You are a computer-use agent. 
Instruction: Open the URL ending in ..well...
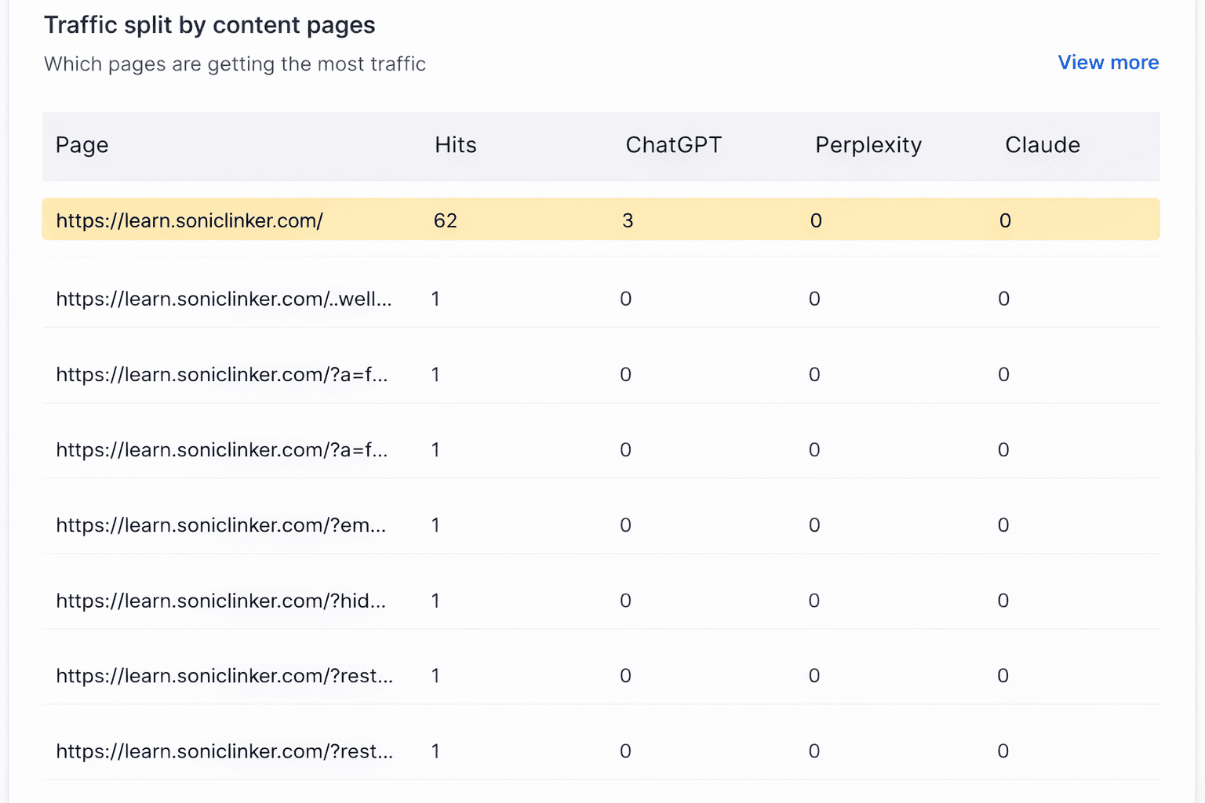(x=224, y=299)
